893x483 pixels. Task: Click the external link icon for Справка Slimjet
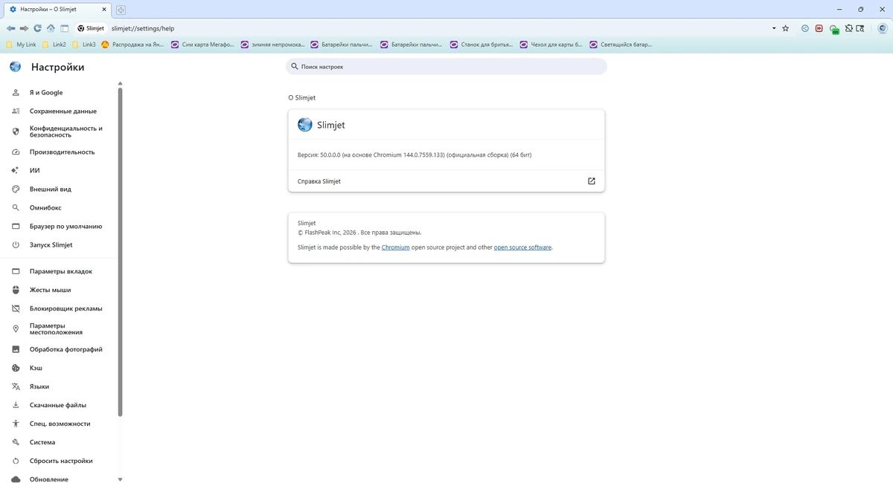(x=592, y=181)
